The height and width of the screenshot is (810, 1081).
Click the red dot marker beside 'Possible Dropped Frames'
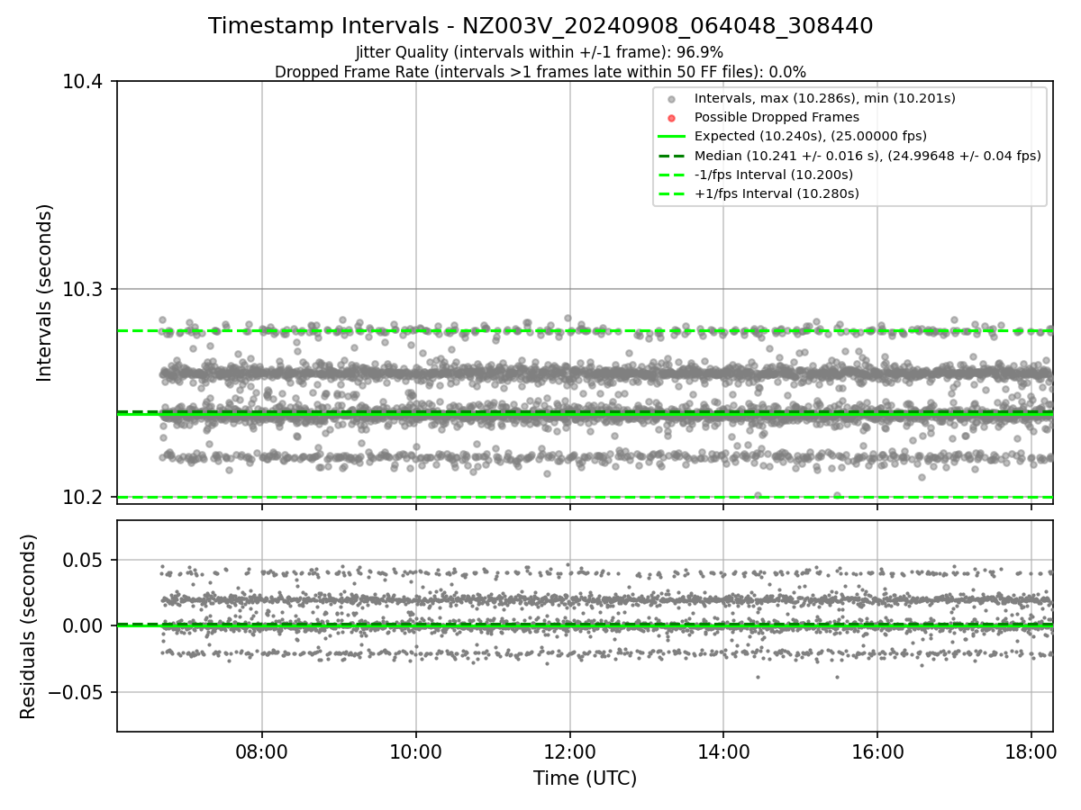coord(671,118)
